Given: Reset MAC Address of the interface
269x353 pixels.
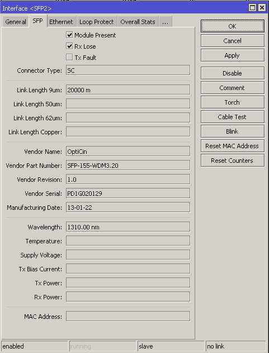Looking at the screenshot, I should (233, 146).
